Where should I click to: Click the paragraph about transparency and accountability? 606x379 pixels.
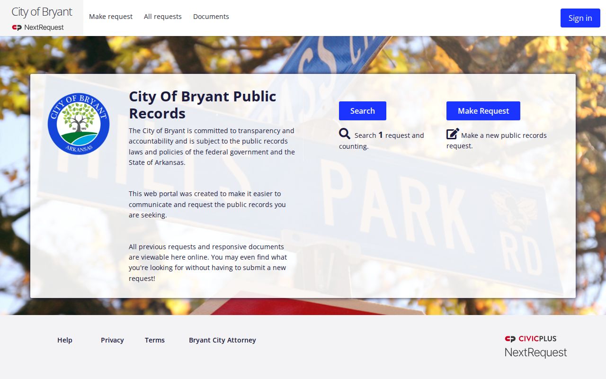pos(212,146)
